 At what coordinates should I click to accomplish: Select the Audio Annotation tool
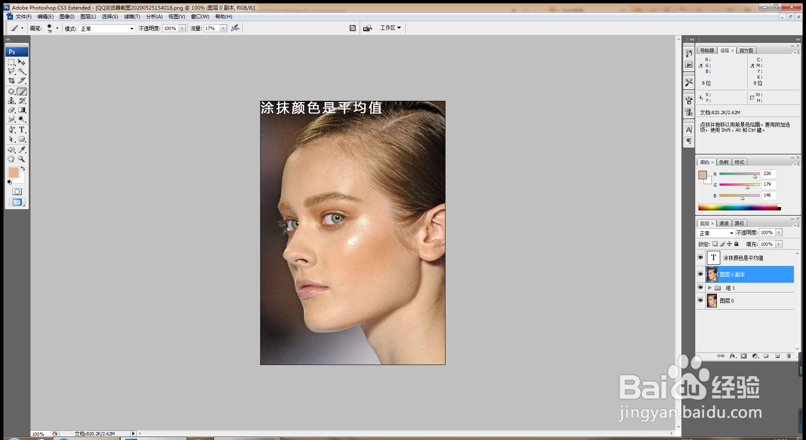12,150
